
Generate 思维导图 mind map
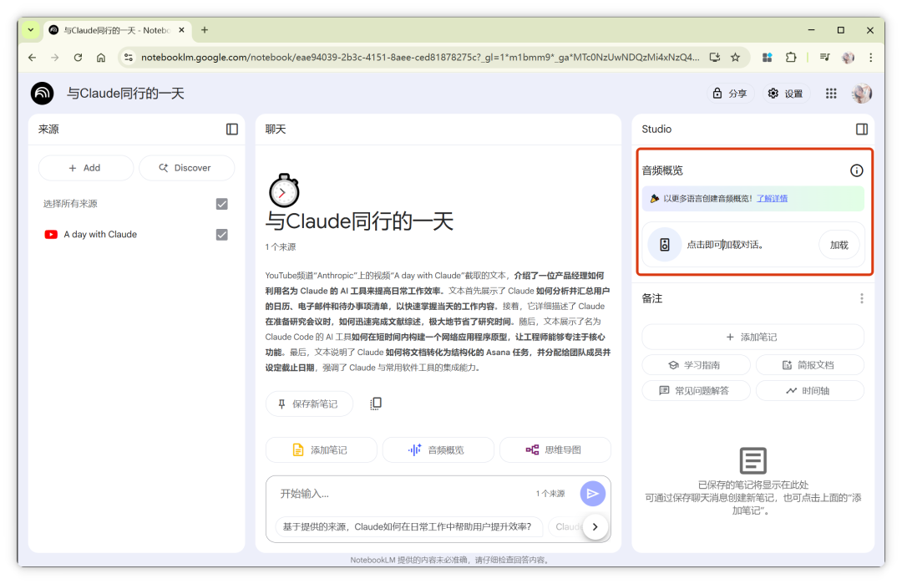555,449
